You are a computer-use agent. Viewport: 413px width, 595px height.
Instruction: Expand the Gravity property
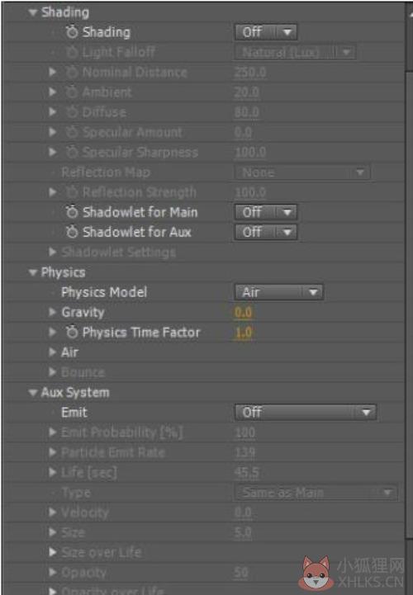point(53,312)
